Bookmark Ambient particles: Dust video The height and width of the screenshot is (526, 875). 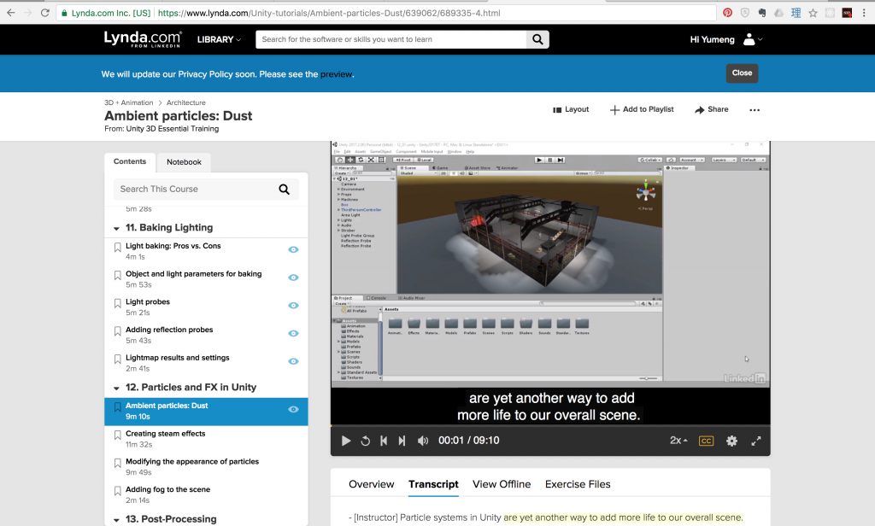click(117, 406)
